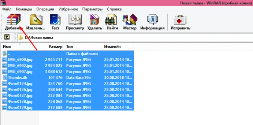Screen dimensions: 253x125
Task: Go up one folder level button
Action: 7,37
